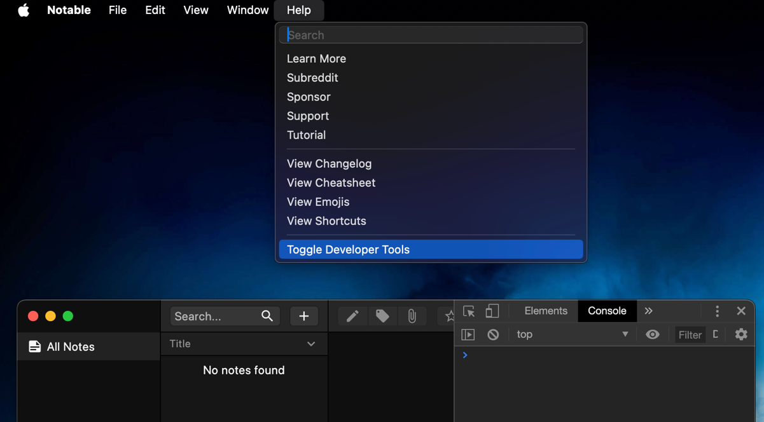
Task: Create a live expression with the eye icon
Action: 653,334
